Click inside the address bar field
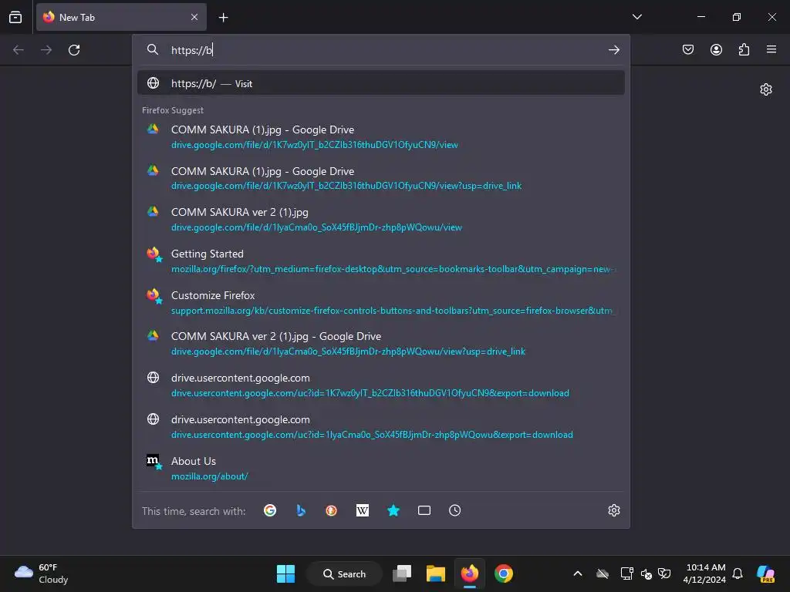This screenshot has height=592, width=790. click(381, 50)
